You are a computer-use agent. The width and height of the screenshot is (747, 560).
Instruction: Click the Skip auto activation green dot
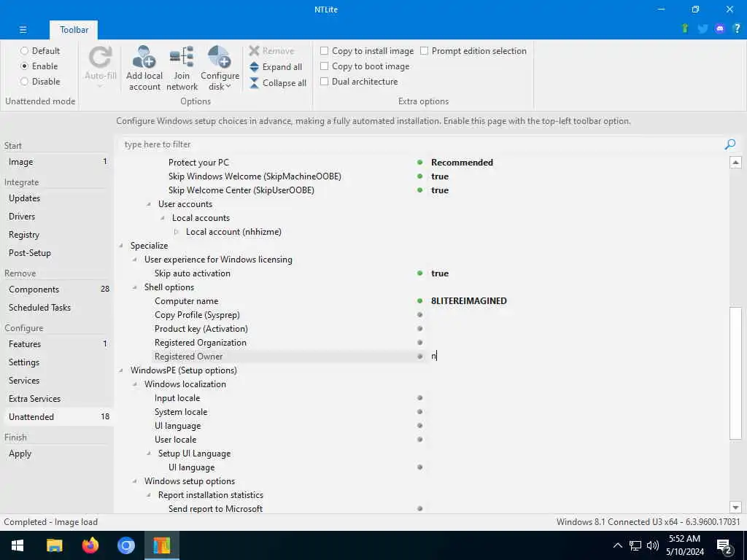419,273
